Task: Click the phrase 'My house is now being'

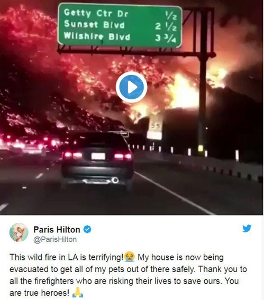Action: click(180, 257)
